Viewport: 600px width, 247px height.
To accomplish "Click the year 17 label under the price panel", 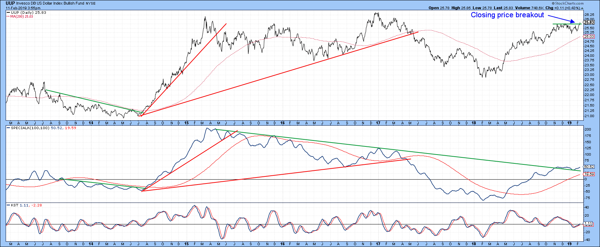I will click(x=378, y=123).
